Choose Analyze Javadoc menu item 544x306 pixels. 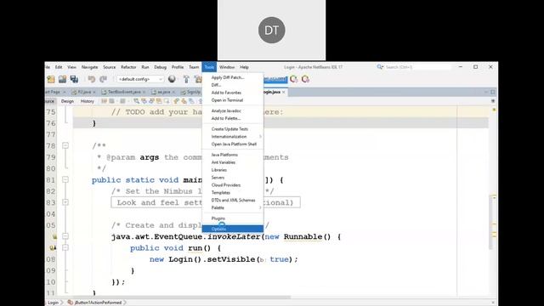(232, 110)
